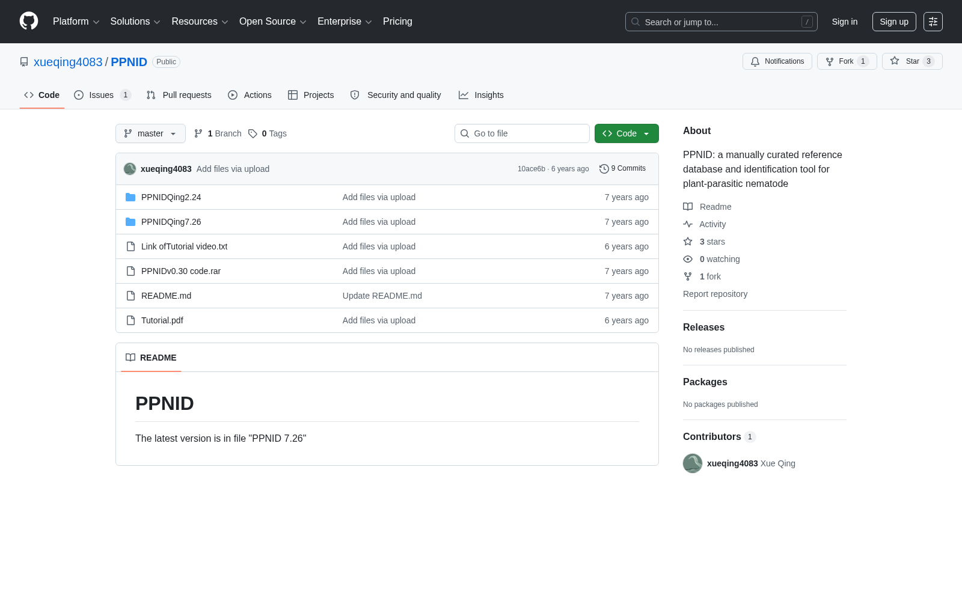Click the star icon beside 3 stars
This screenshot has width=962, height=601.
pos(688,242)
